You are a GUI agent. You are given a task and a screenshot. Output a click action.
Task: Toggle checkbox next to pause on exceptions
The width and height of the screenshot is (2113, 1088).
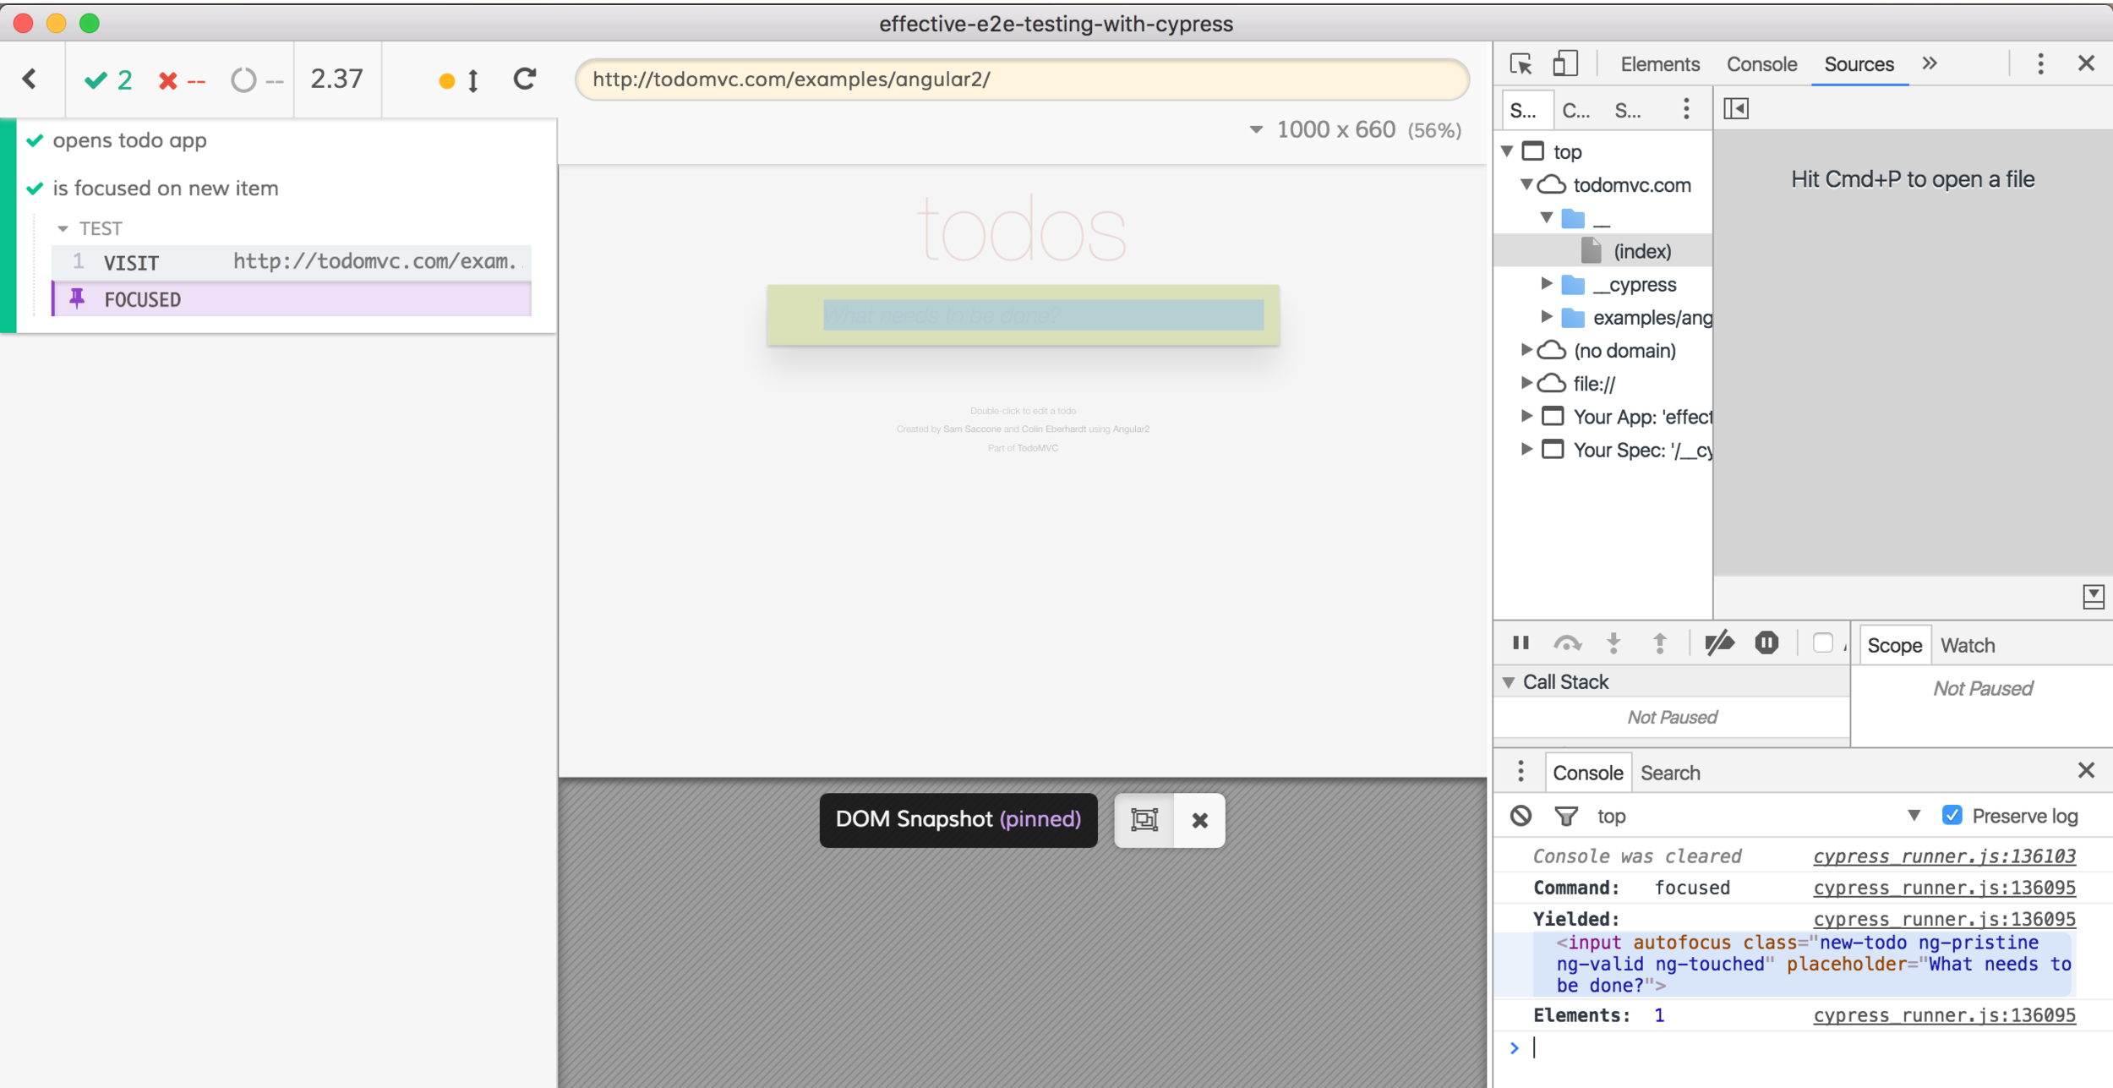pos(1822,643)
